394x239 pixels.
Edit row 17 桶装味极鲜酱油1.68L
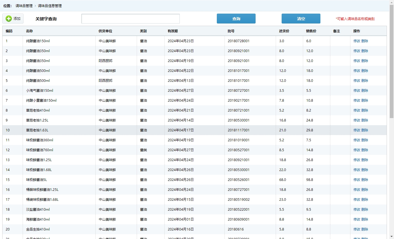click(x=357, y=200)
